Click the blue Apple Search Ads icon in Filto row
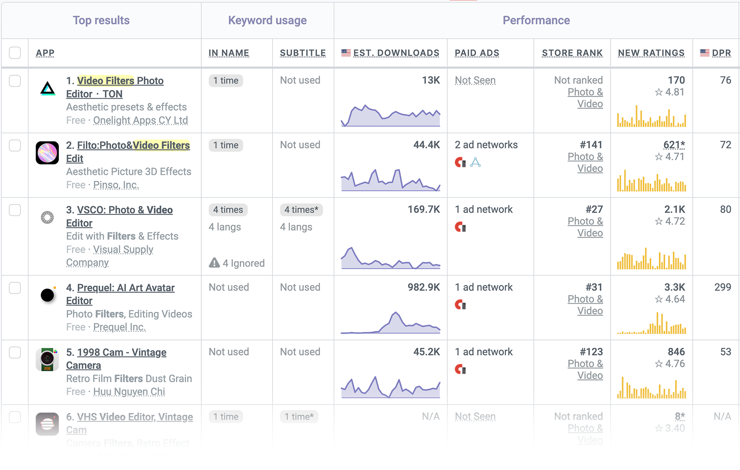Viewport: 740px width, 470px height. coord(475,162)
